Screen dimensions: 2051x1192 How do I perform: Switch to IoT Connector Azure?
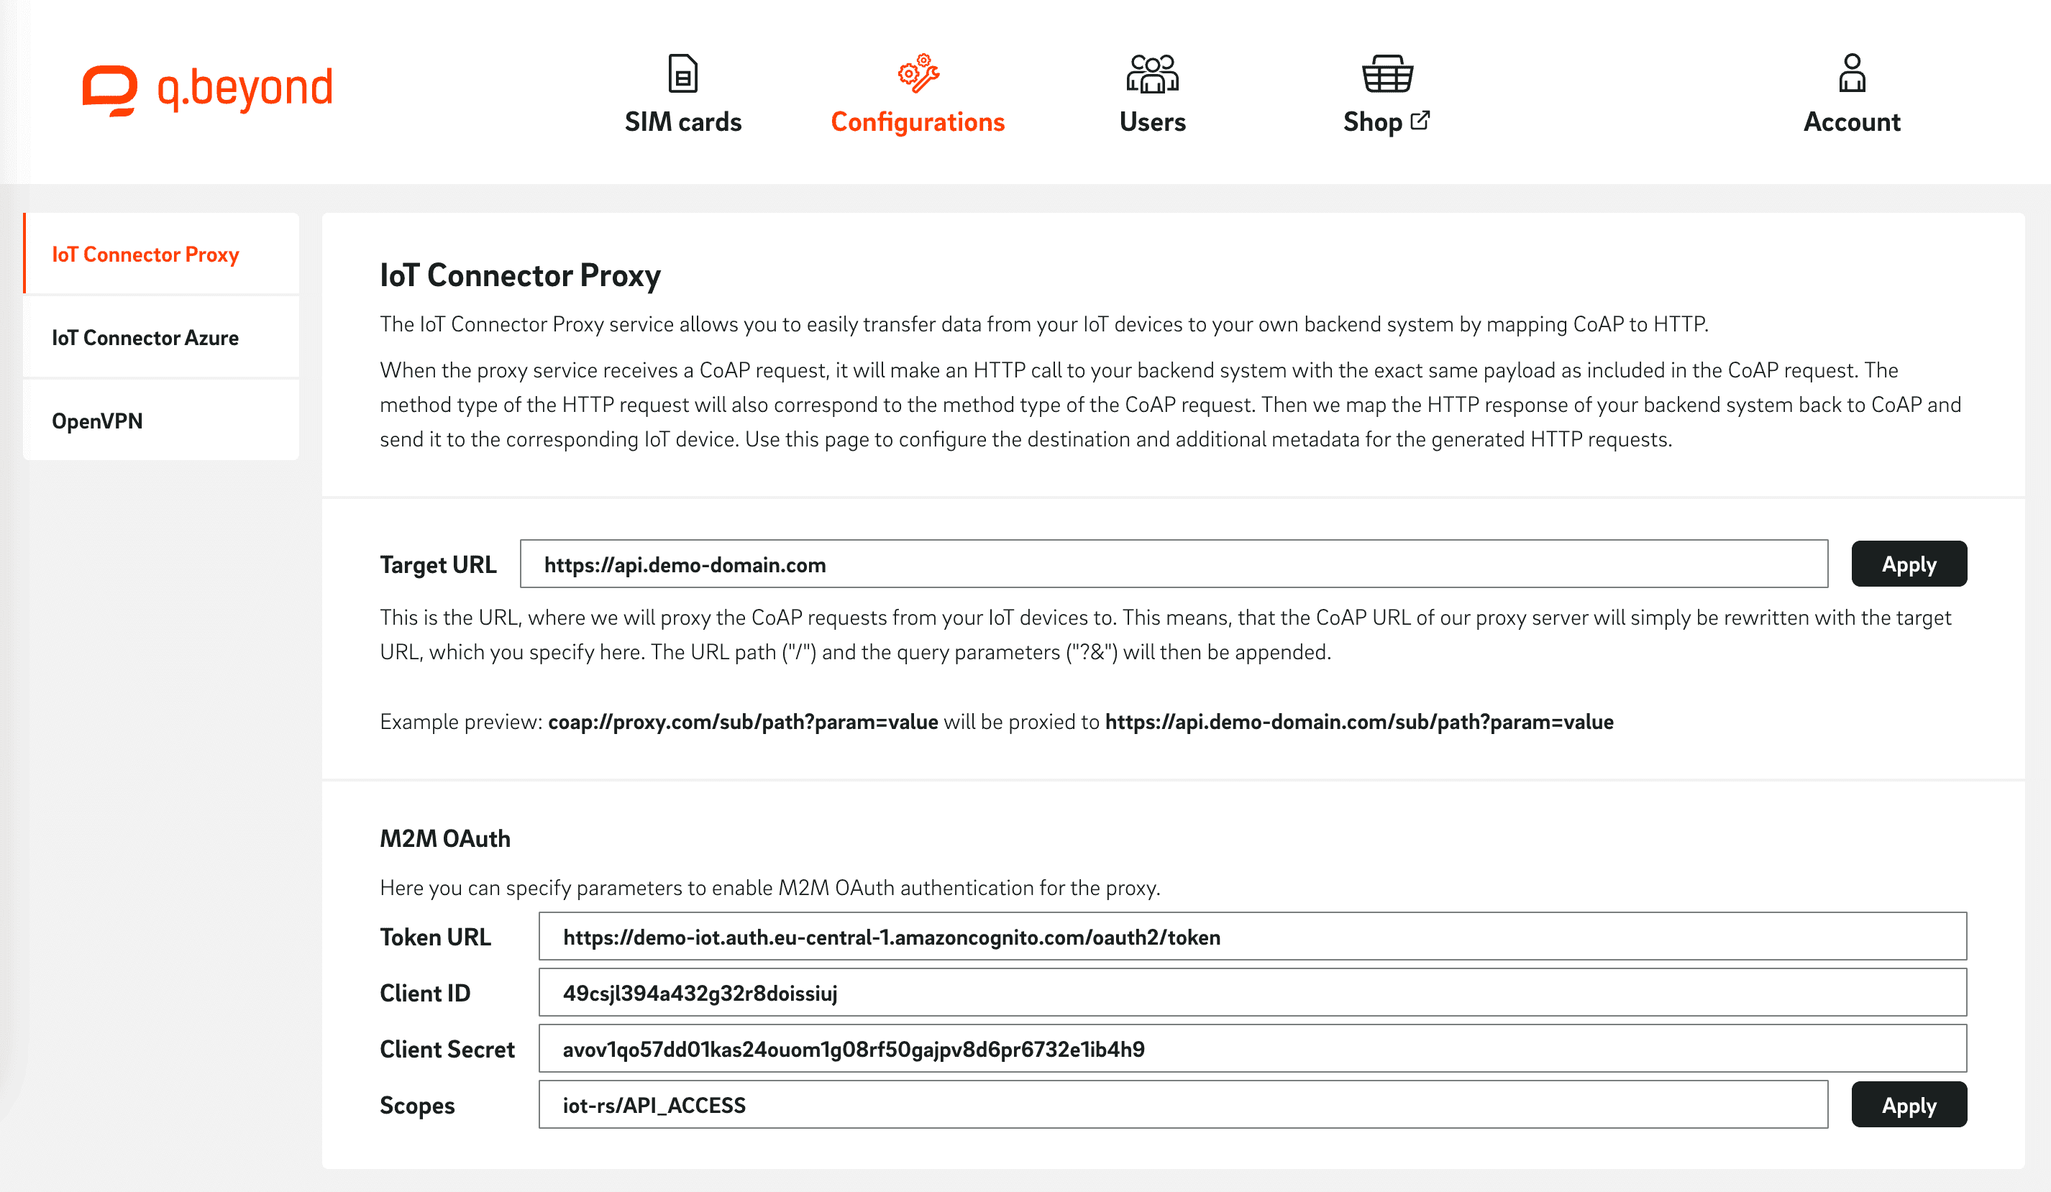[x=146, y=338]
